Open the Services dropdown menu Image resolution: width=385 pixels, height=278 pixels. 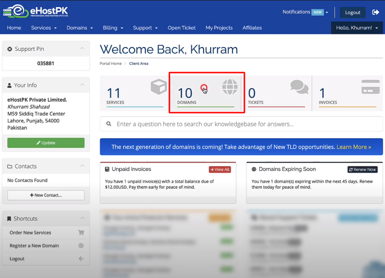43,28
